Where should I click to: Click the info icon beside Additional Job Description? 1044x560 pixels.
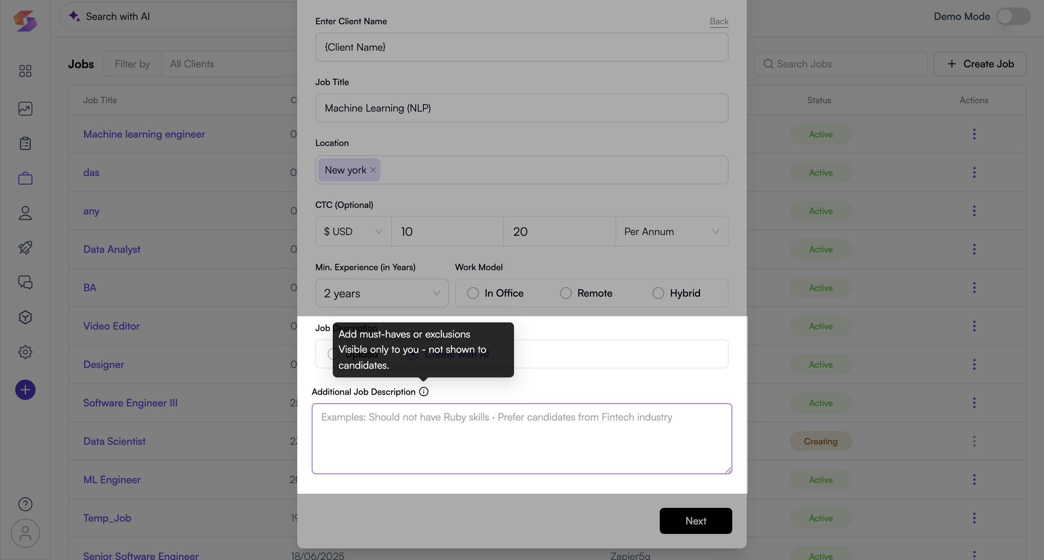[x=423, y=392]
